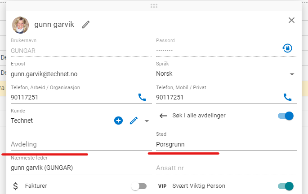Turn off Svært Viktig Person toggle
Viewport: 308px width, 194px height.
286,186
